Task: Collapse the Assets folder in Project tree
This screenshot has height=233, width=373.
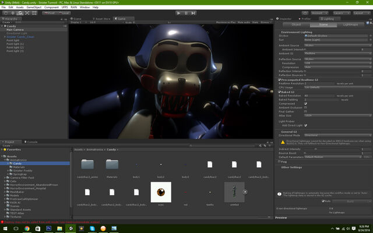Action: 2,156
